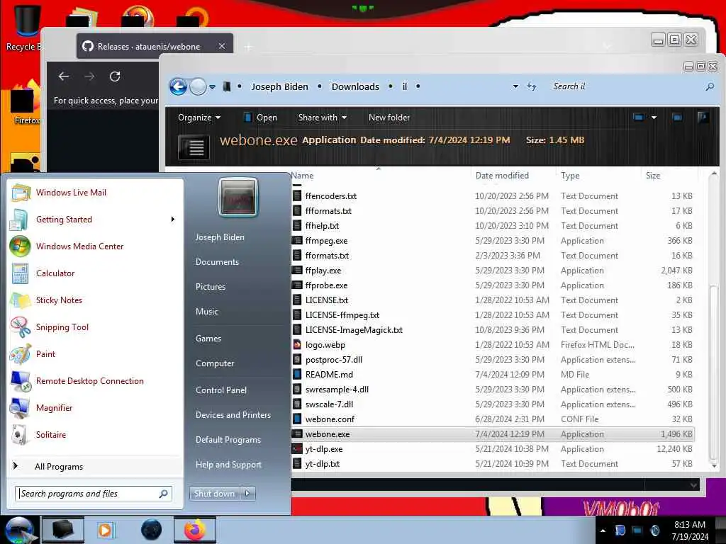This screenshot has width=726, height=544.
Task: Open Devices and Printers from Start menu
Action: 233,415
